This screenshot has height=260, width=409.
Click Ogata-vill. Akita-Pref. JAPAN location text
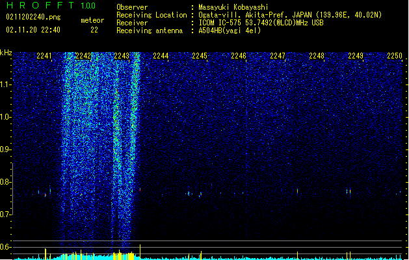click(x=290, y=15)
